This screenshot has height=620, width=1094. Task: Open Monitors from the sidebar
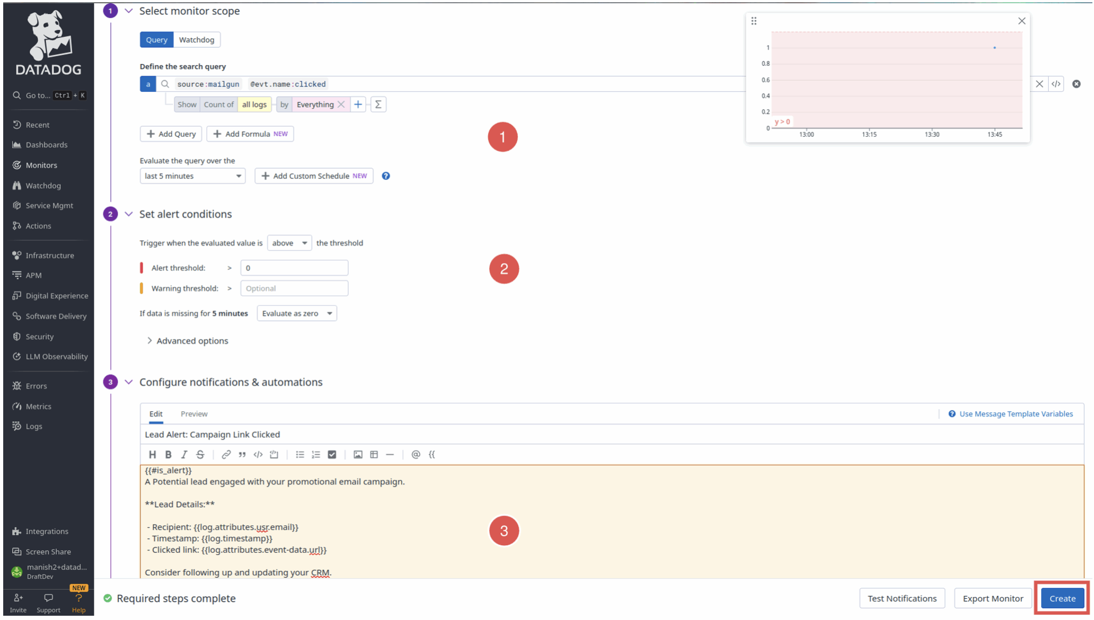coord(41,165)
